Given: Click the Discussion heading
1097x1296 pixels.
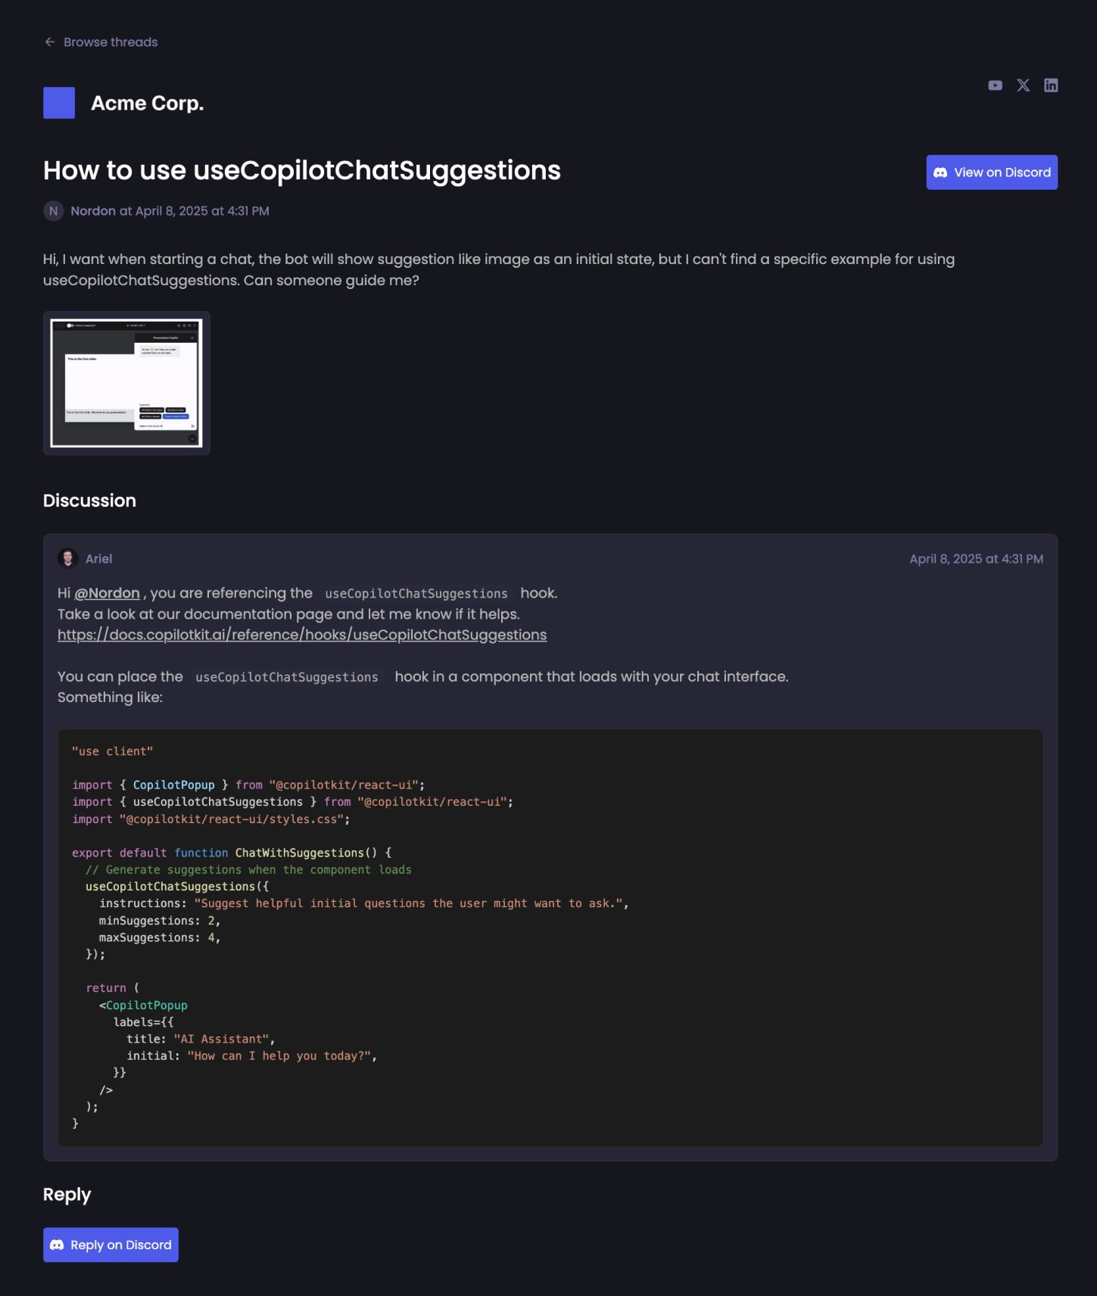Looking at the screenshot, I should click(89, 501).
